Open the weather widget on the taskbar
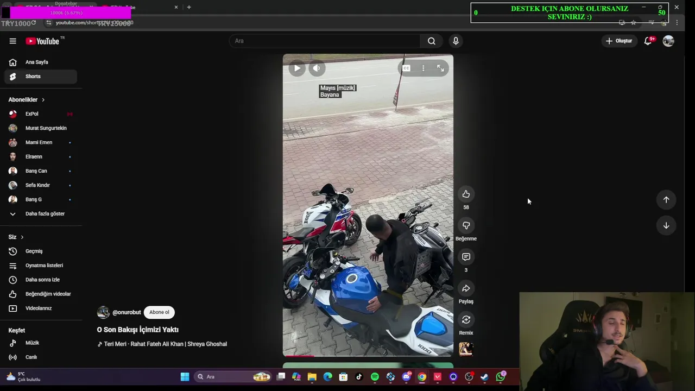This screenshot has height=391, width=695. [x=23, y=376]
